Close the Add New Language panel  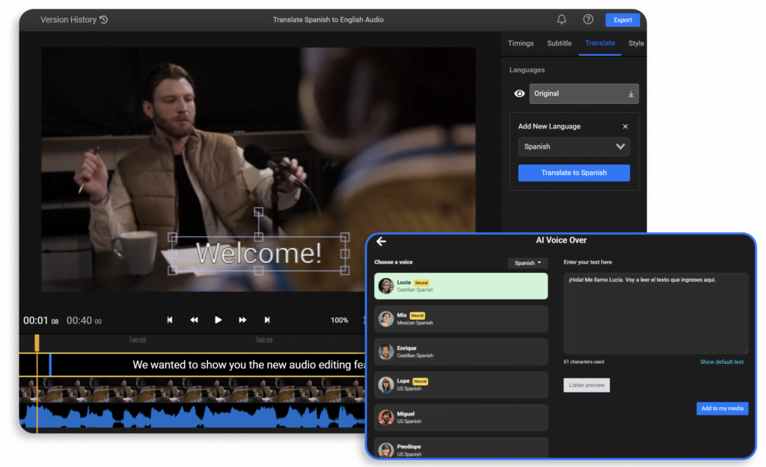pos(625,126)
